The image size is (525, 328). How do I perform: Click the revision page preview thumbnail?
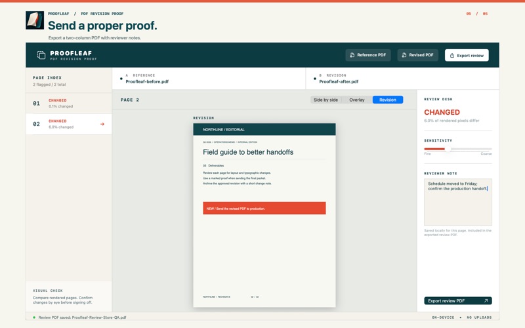click(x=264, y=215)
